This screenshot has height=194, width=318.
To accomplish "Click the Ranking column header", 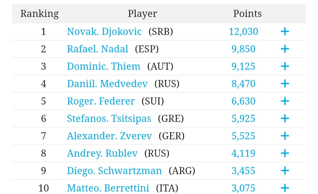I will [39, 14].
